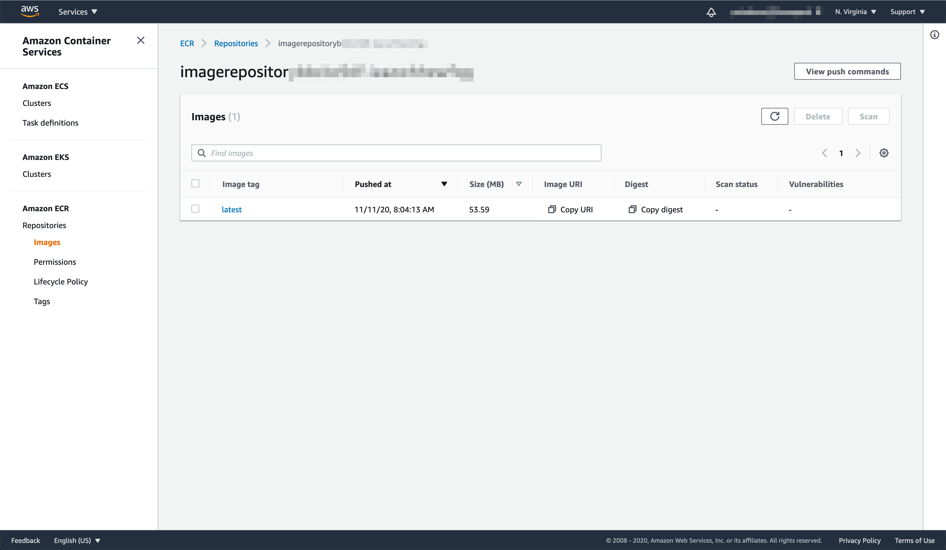Screen dimensions: 946x550
Task: Click the refresh icon to reload images
Action: (775, 117)
